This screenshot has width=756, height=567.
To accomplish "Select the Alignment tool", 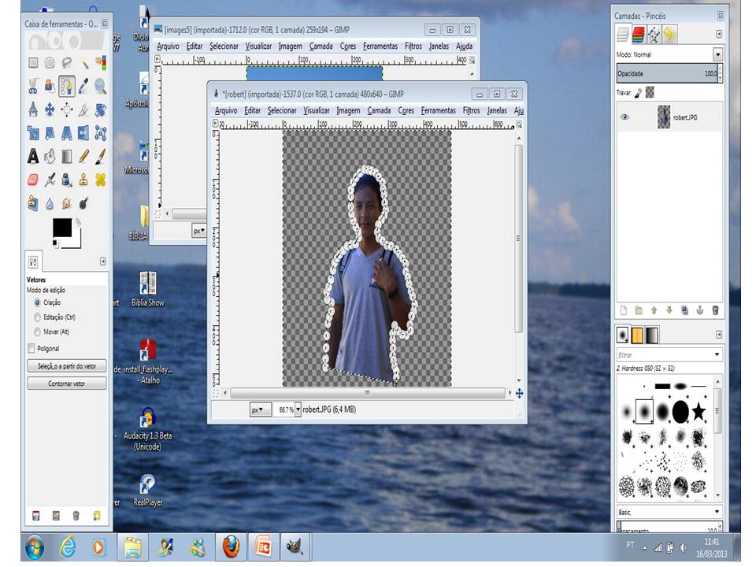I will (x=66, y=110).
